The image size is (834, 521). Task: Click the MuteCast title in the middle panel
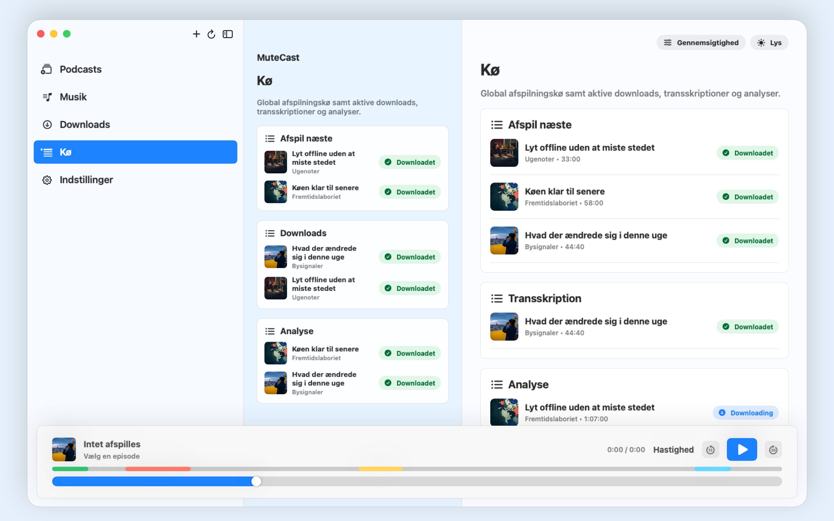point(278,58)
